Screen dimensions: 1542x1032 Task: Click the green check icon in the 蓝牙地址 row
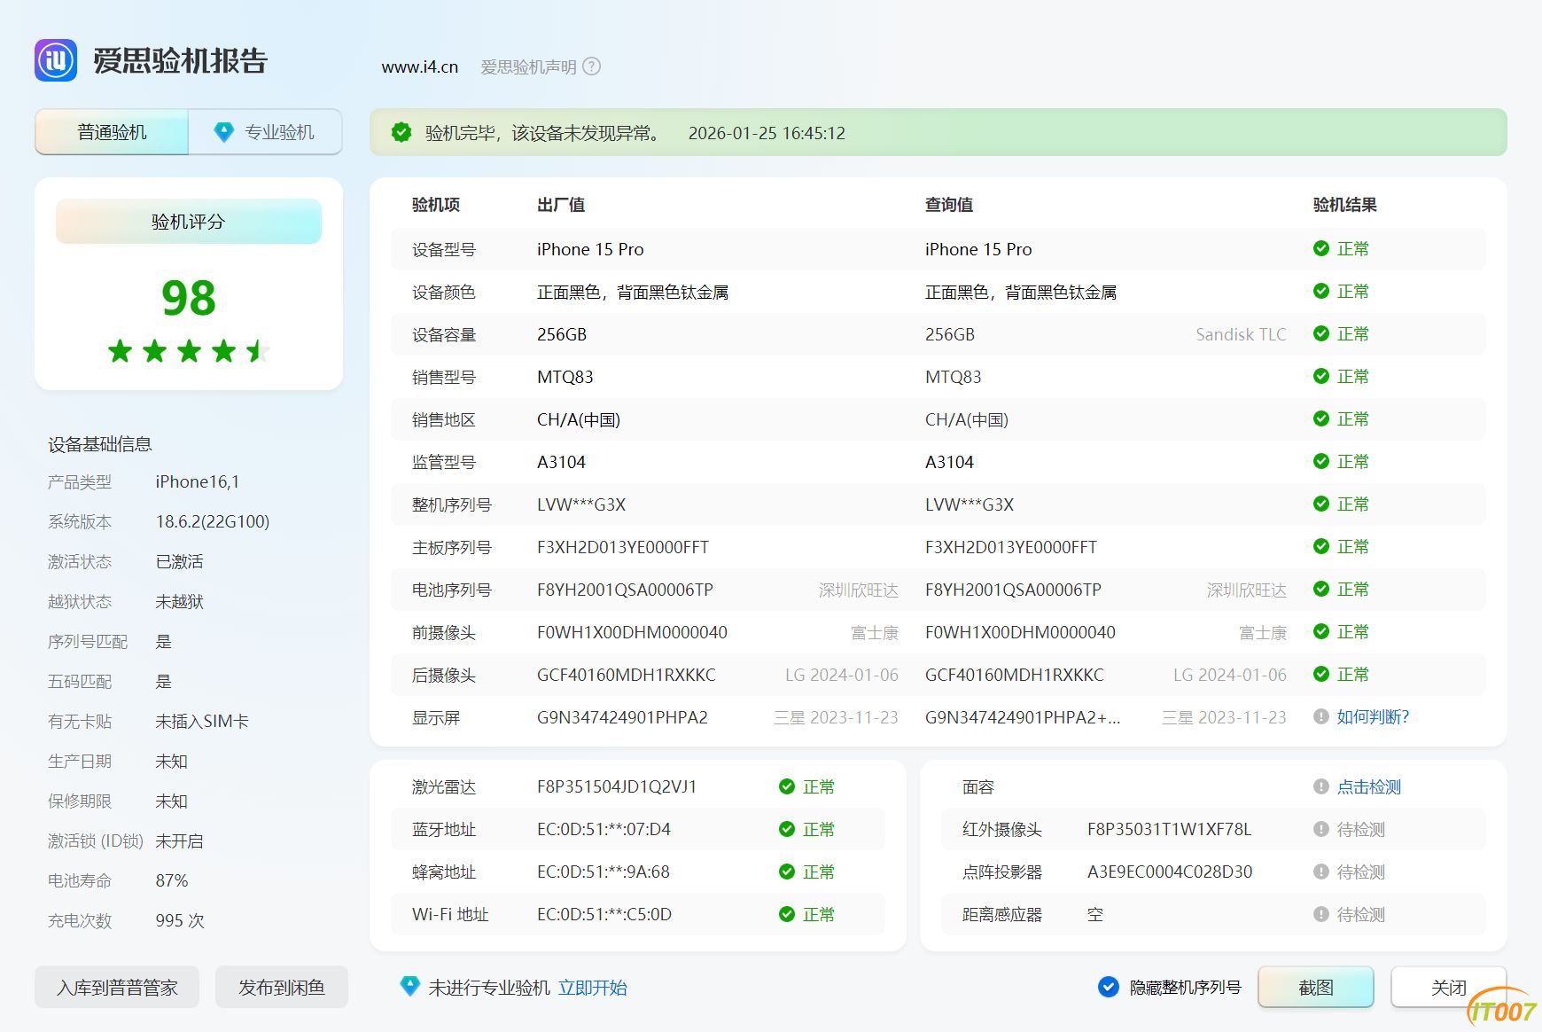787,829
